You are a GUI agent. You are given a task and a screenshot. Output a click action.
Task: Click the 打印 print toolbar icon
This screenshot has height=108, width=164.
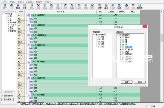pyautogui.click(x=18, y=7)
